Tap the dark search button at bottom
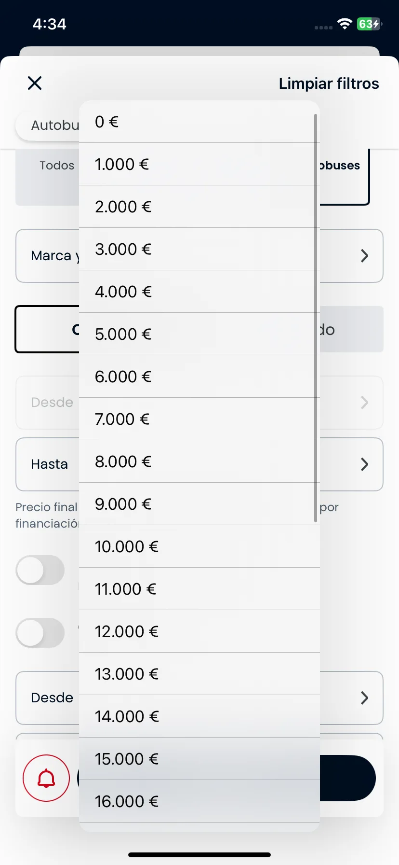Viewport: 399px width, 865px height. [347, 778]
